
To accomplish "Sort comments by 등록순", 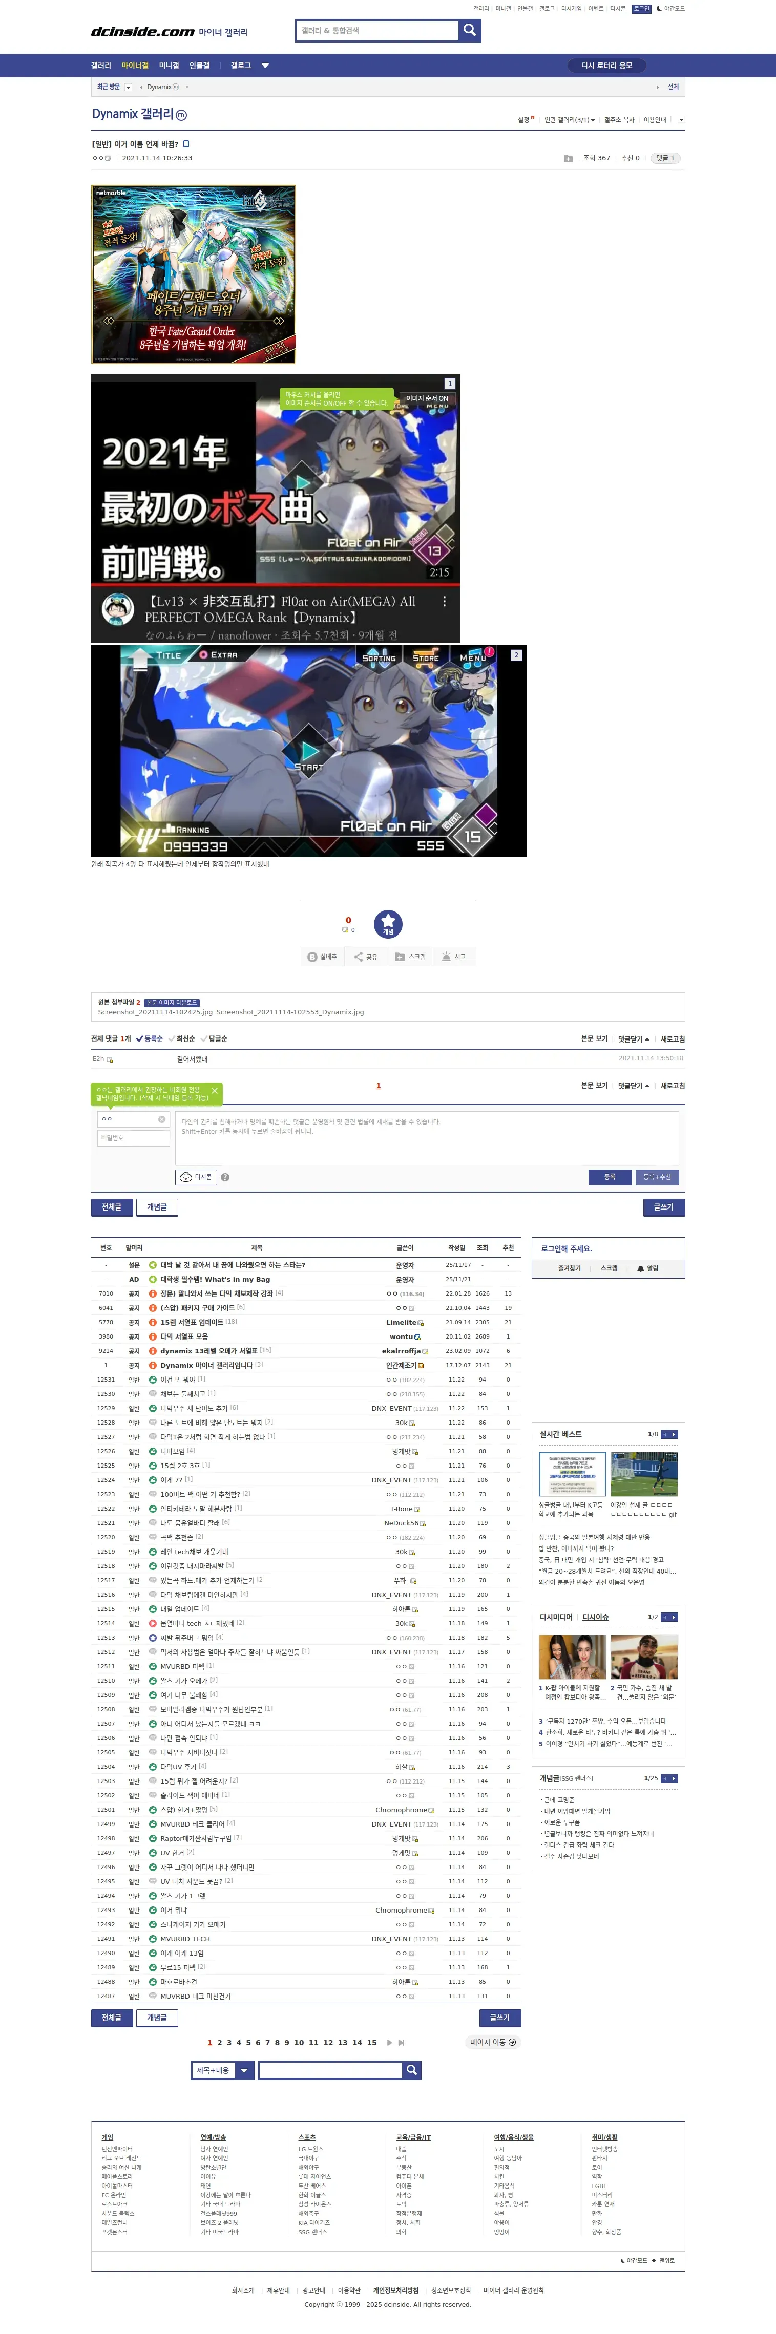I will (150, 1038).
